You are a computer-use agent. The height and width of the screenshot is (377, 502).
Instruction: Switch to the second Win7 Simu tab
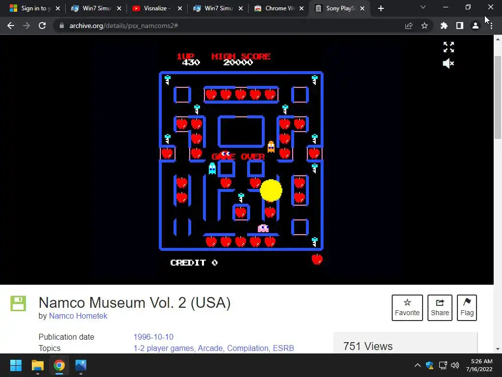pos(213,8)
